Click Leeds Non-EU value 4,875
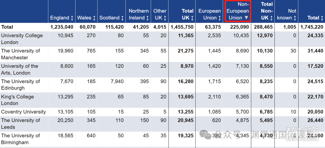This screenshot has width=325, height=148. point(242,120)
